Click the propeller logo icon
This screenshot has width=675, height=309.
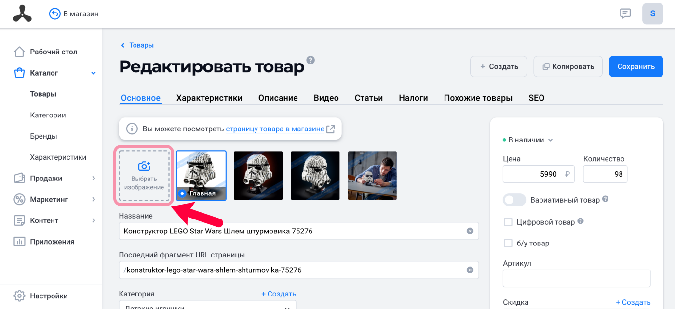[22, 13]
